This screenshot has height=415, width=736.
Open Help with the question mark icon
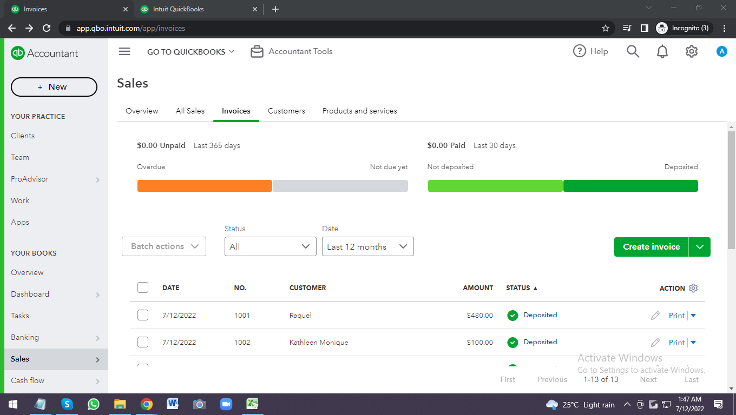pyautogui.click(x=590, y=51)
